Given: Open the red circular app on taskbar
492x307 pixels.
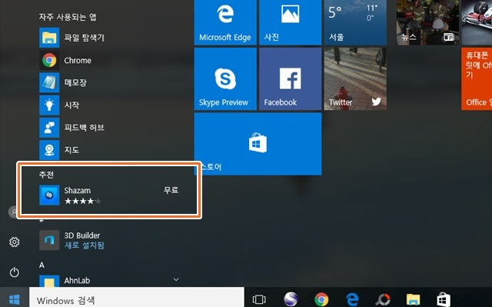Looking at the screenshot, I should (x=383, y=299).
